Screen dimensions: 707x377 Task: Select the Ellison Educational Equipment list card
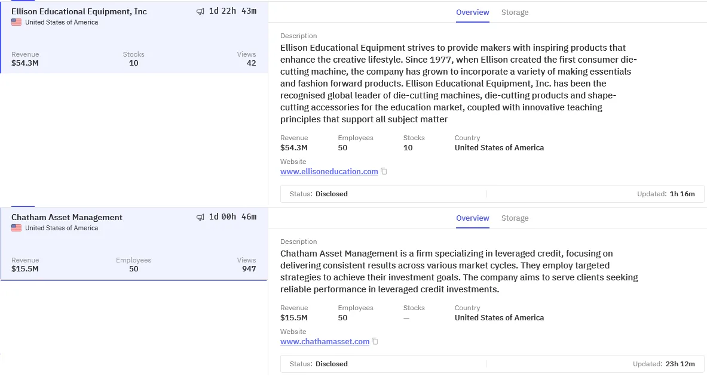click(134, 36)
